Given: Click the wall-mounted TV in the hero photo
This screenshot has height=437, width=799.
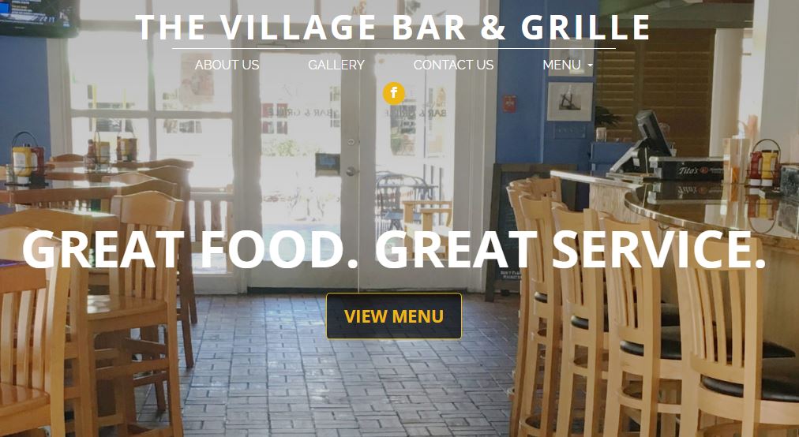Looking at the screenshot, I should click(39, 17).
